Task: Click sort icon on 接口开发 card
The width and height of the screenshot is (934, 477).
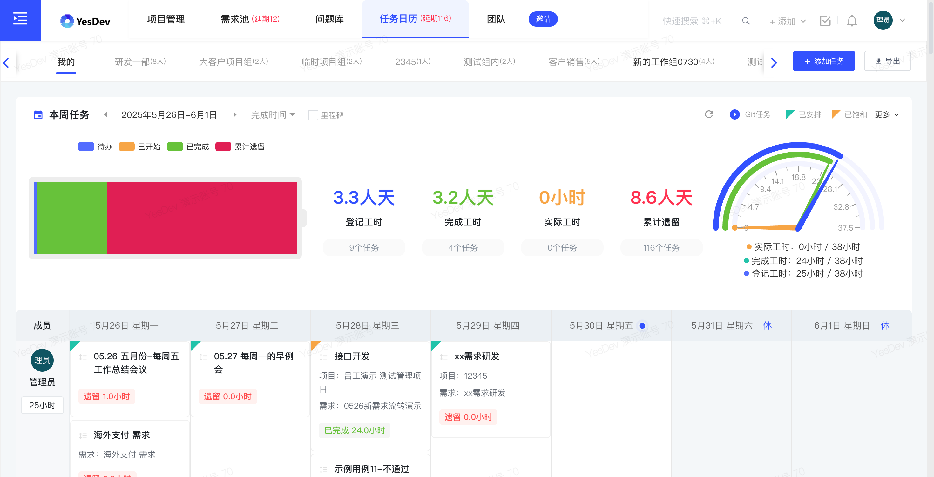Action: 323,357
